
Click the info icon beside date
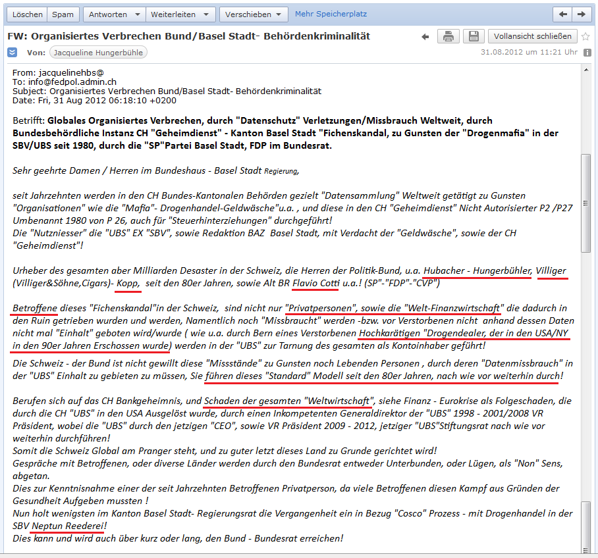587,53
